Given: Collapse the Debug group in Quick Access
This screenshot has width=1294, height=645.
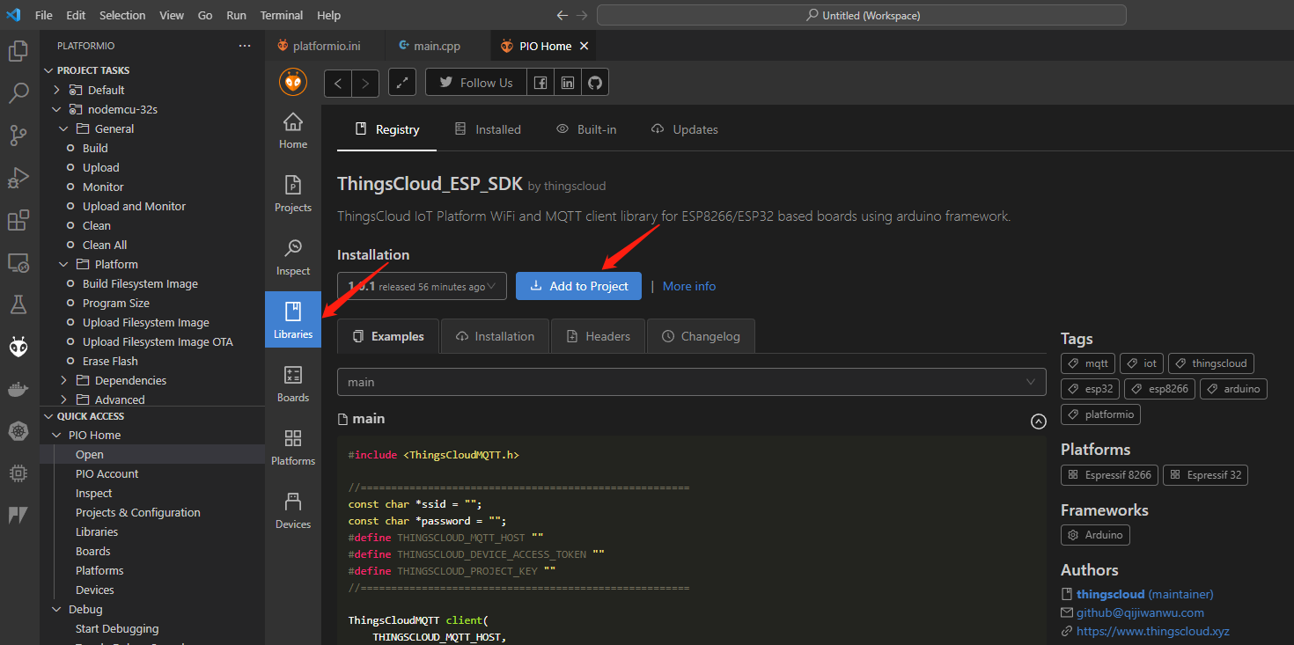Looking at the screenshot, I should (x=57, y=609).
